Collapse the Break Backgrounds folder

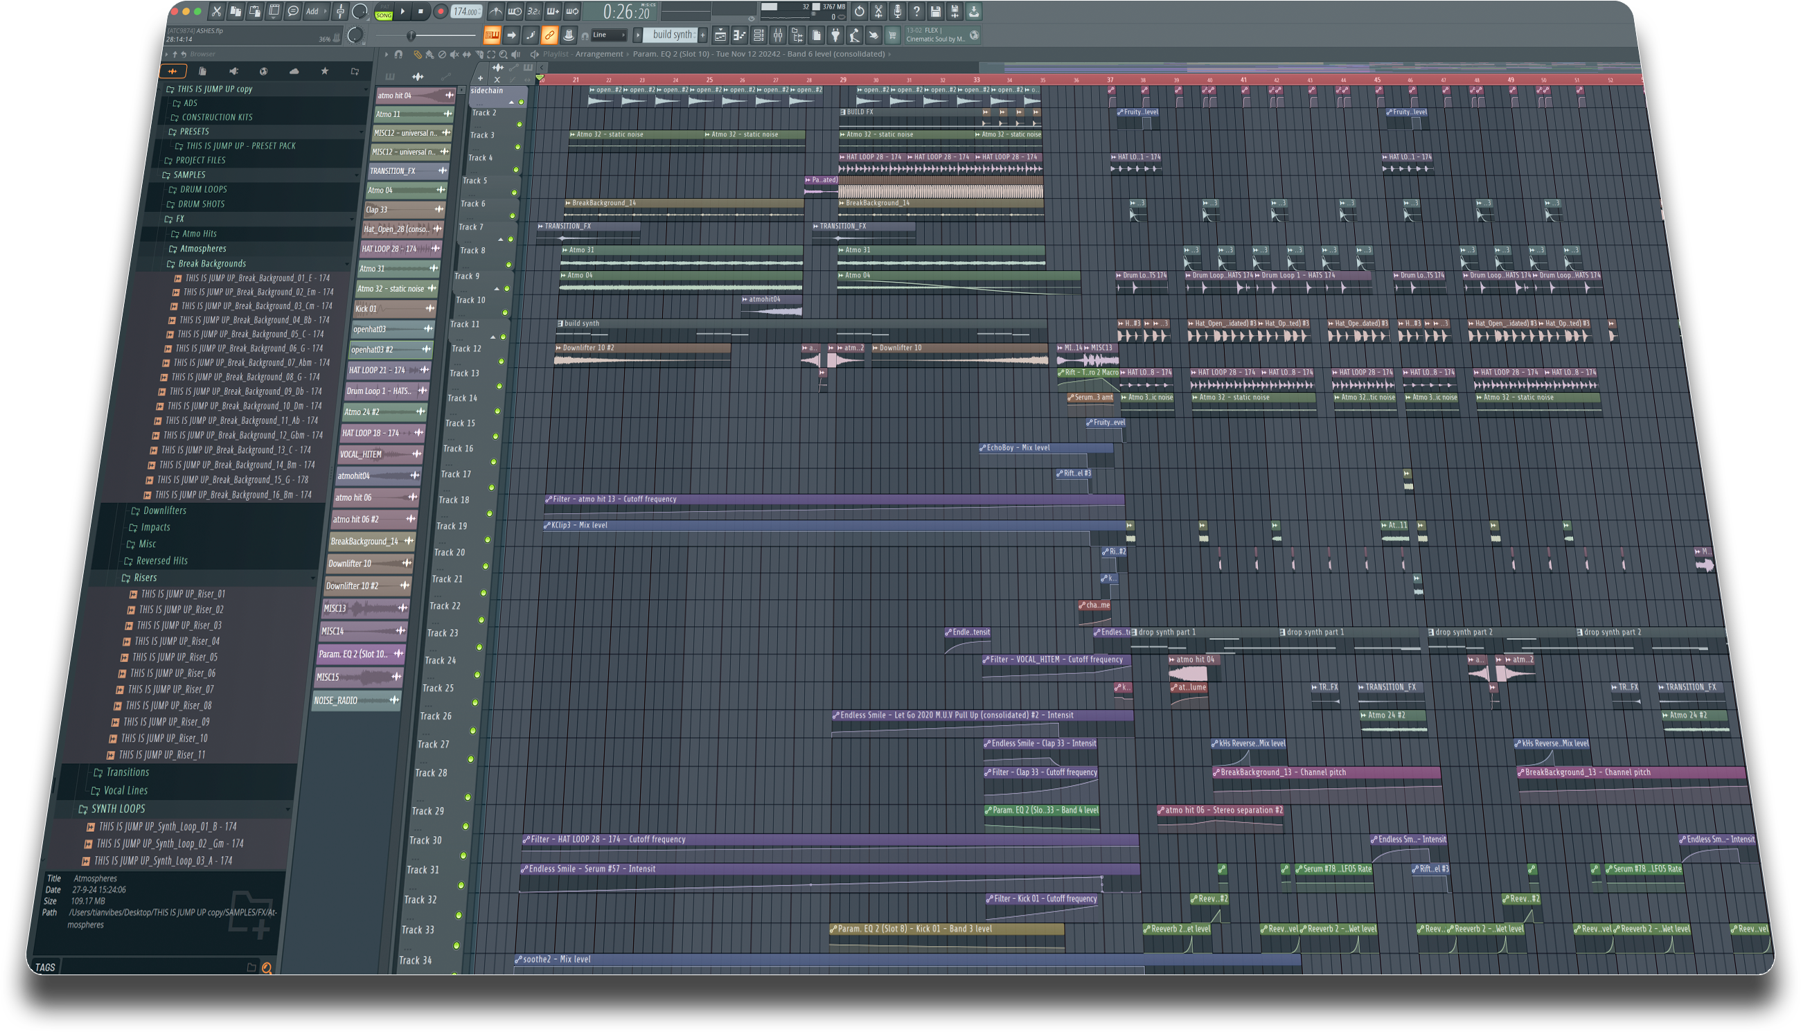pos(211,264)
